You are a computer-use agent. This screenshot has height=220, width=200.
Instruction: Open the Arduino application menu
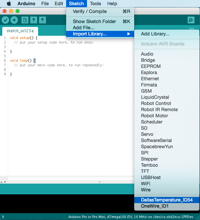click(26, 4)
